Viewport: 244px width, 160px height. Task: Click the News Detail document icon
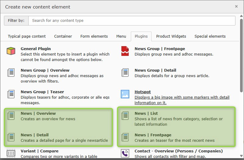pos(11,137)
